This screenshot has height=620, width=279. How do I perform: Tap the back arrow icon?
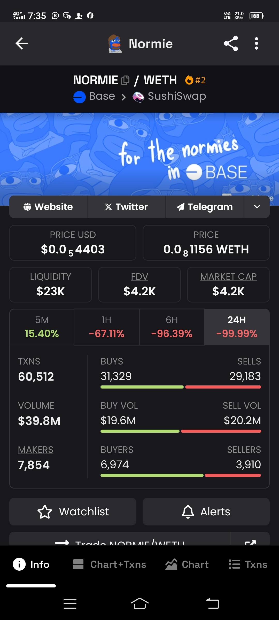[22, 43]
